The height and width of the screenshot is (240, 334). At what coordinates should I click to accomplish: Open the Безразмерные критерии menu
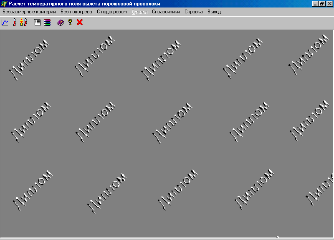[29, 12]
